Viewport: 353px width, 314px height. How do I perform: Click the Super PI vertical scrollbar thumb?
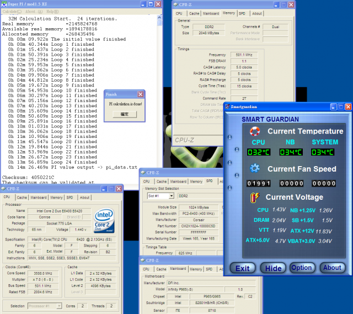(159, 23)
